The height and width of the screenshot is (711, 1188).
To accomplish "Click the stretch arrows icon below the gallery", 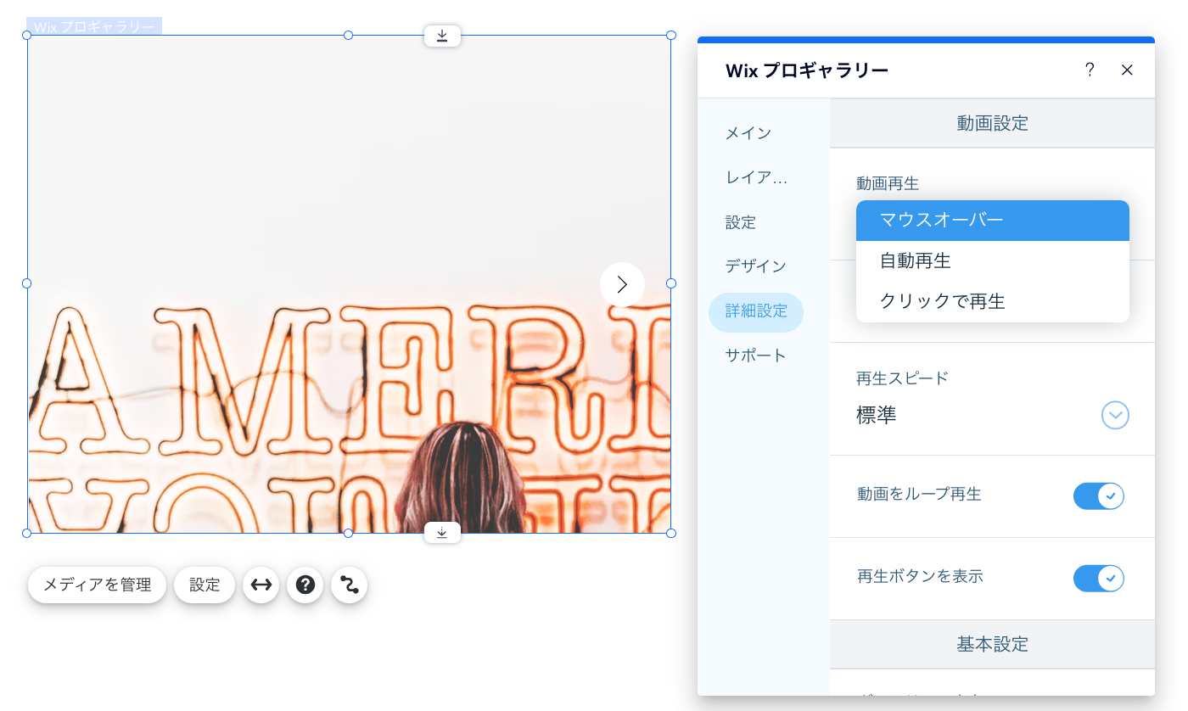I will [x=261, y=585].
